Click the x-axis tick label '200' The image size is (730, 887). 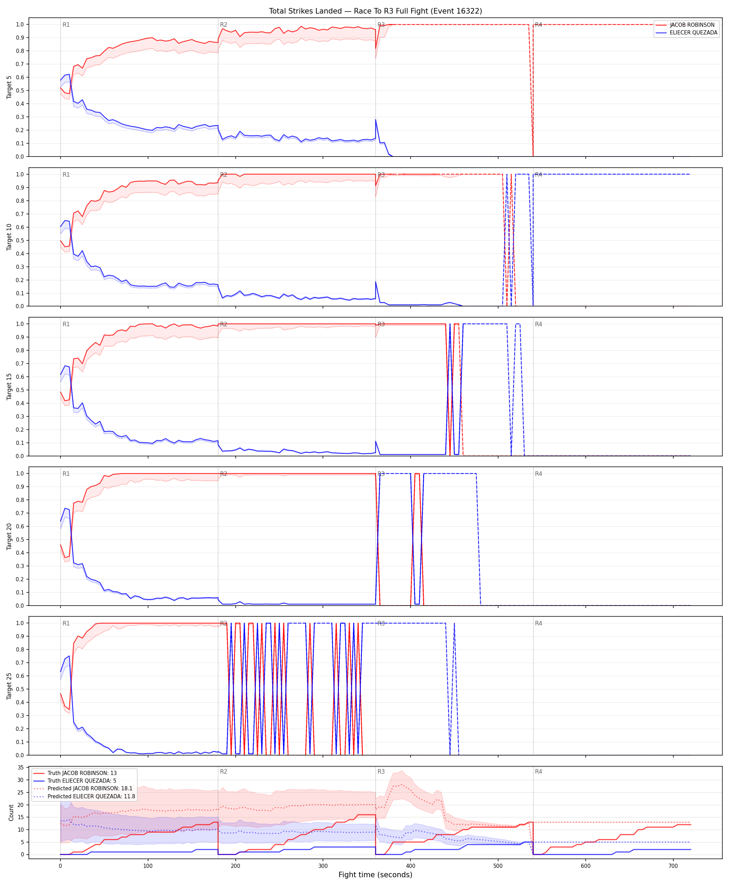(235, 865)
